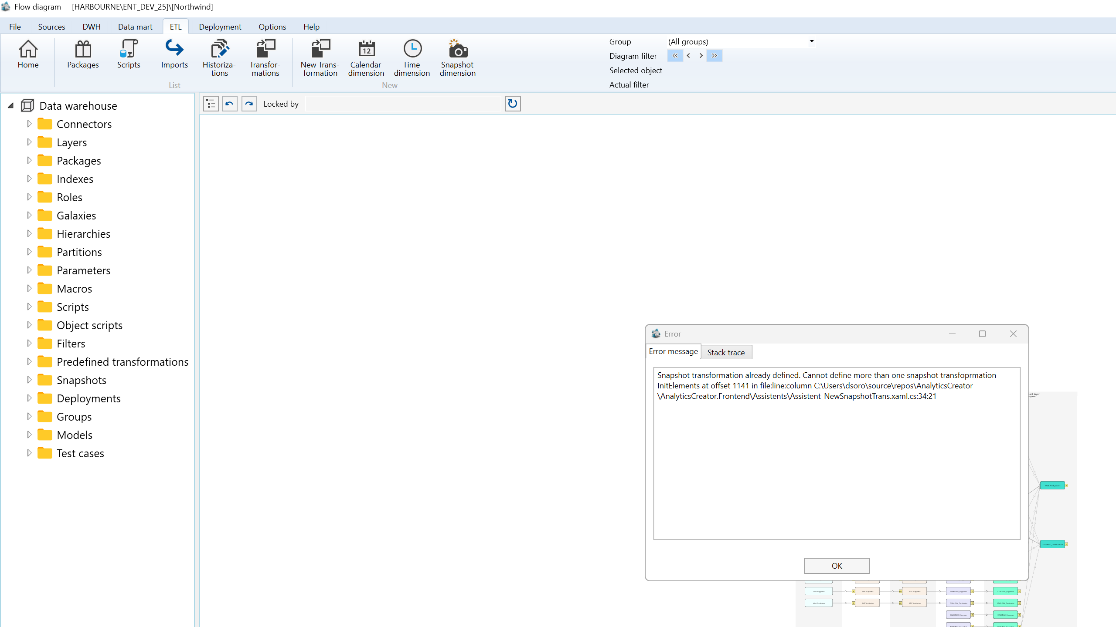
Task: Open the Transformations list icon
Action: 265,58
